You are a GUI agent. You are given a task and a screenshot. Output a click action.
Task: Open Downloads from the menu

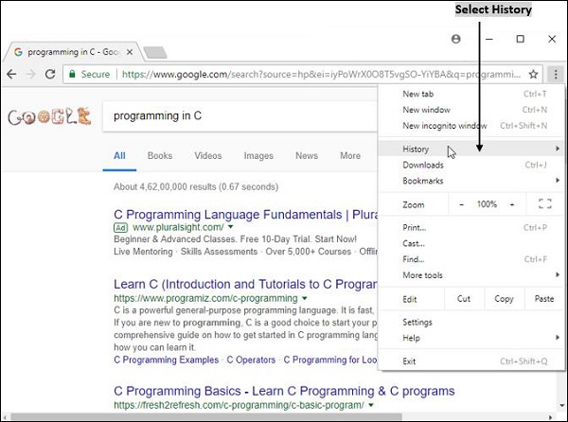(423, 165)
